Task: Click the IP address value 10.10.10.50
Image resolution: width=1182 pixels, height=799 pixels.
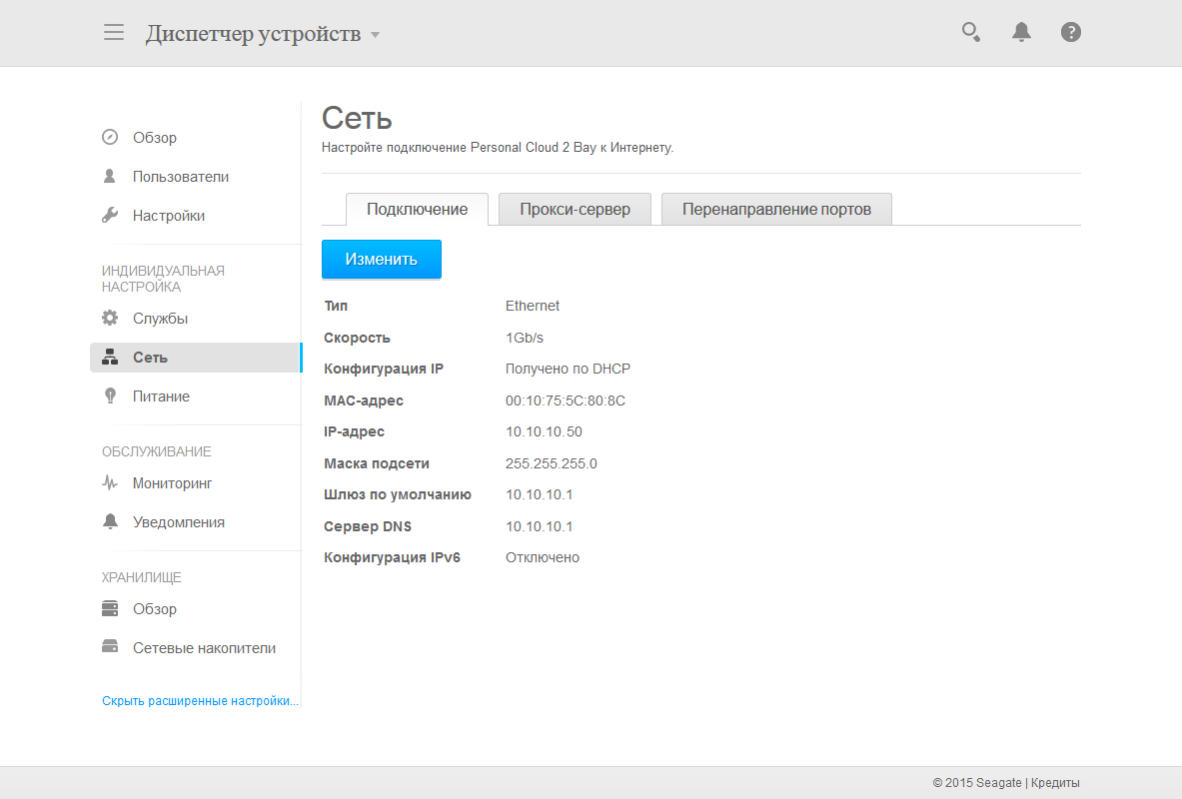Action: point(544,431)
